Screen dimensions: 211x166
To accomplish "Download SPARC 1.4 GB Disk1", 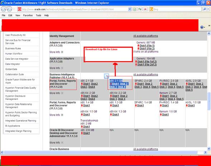I will [x=140, y=105].
